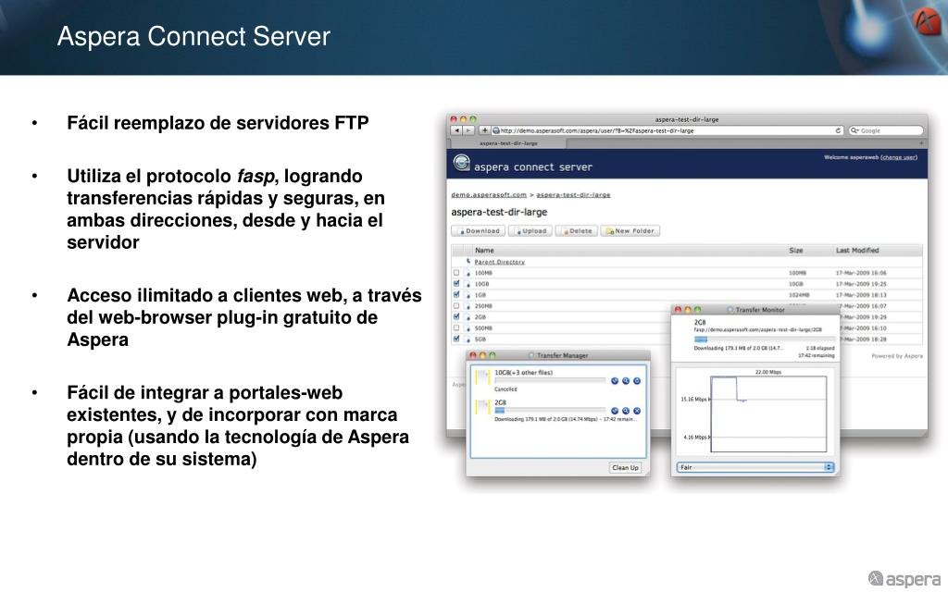948x592 pixels.
Task: Select the 2GB file thumbnail in Transfer Manager
Action: pyautogui.click(x=482, y=407)
